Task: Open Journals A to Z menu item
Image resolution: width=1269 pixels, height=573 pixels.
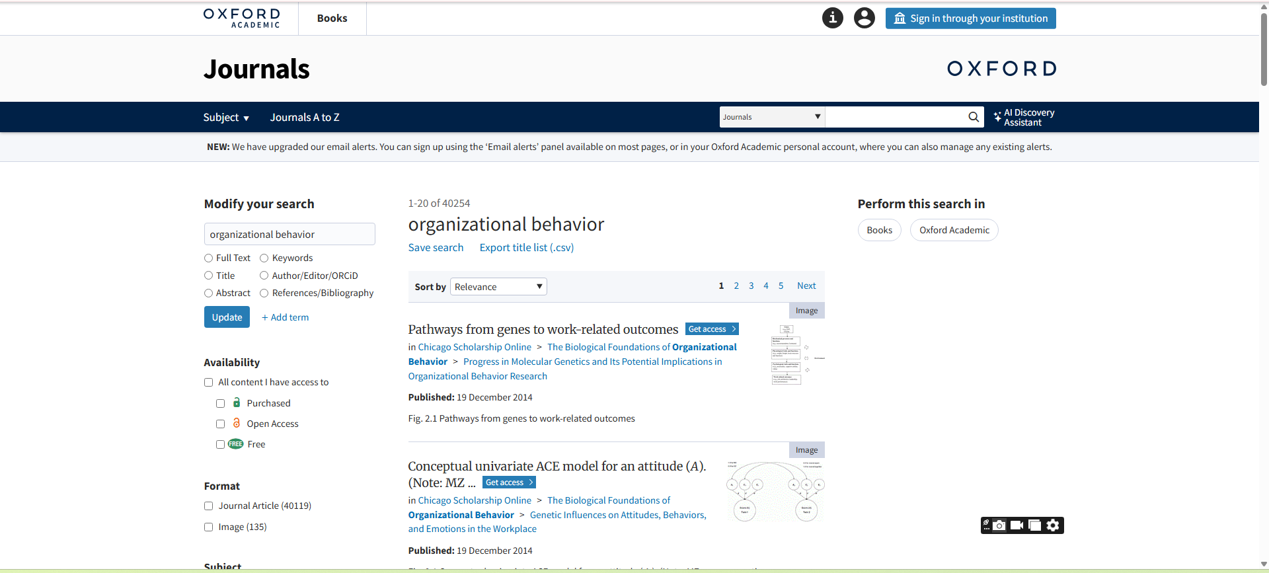Action: pyautogui.click(x=305, y=118)
